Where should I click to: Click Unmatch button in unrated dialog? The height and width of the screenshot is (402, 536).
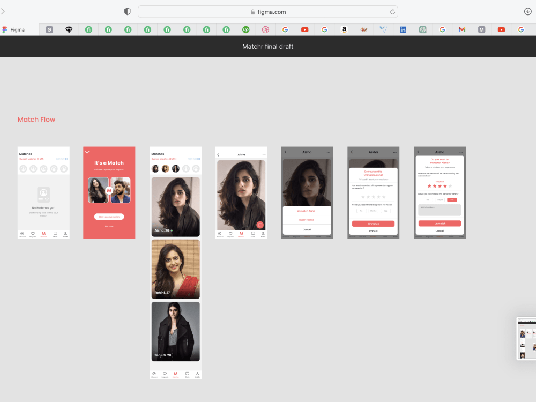point(373,224)
